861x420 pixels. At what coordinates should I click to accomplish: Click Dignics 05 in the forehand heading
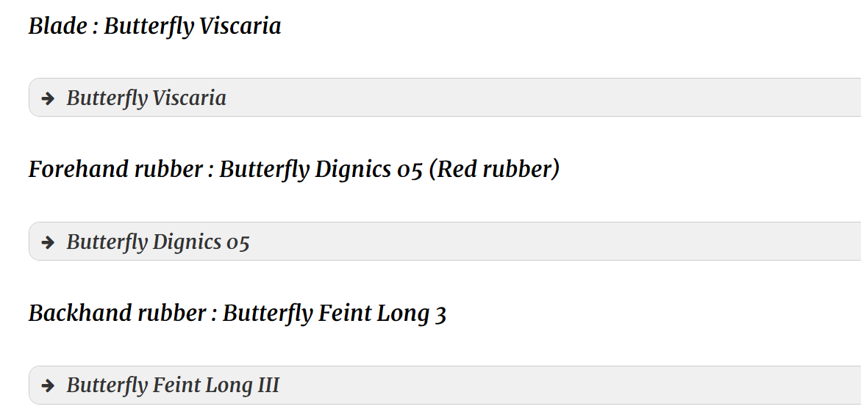click(x=368, y=170)
